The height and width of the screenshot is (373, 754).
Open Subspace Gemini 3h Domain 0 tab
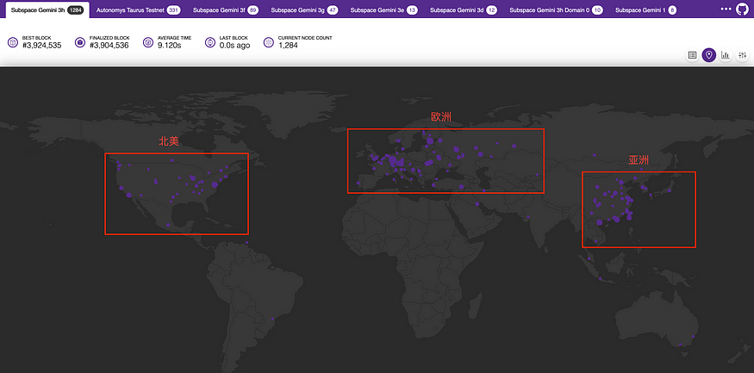pyautogui.click(x=556, y=10)
